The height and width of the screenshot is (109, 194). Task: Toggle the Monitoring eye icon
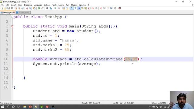(x=96, y=8)
